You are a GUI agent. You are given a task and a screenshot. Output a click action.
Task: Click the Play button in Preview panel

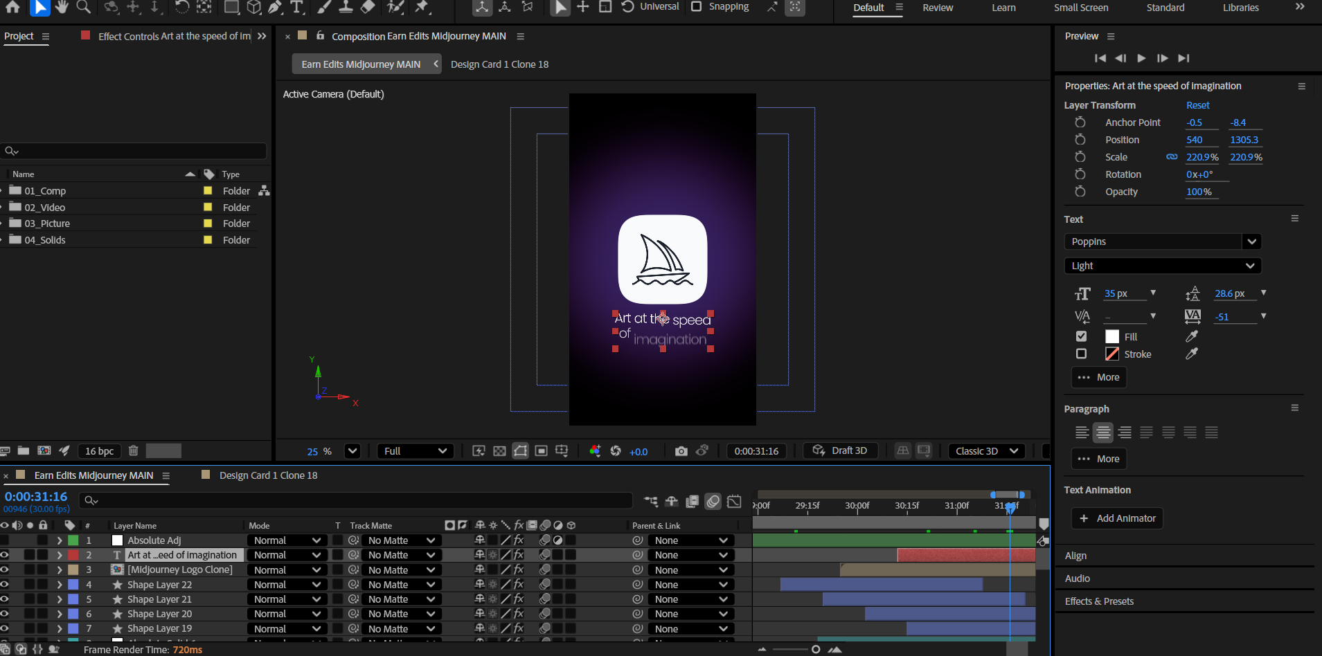(x=1141, y=58)
